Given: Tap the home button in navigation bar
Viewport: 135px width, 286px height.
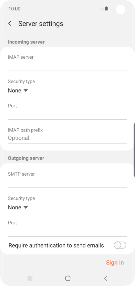Looking at the screenshot, I should (67, 278).
